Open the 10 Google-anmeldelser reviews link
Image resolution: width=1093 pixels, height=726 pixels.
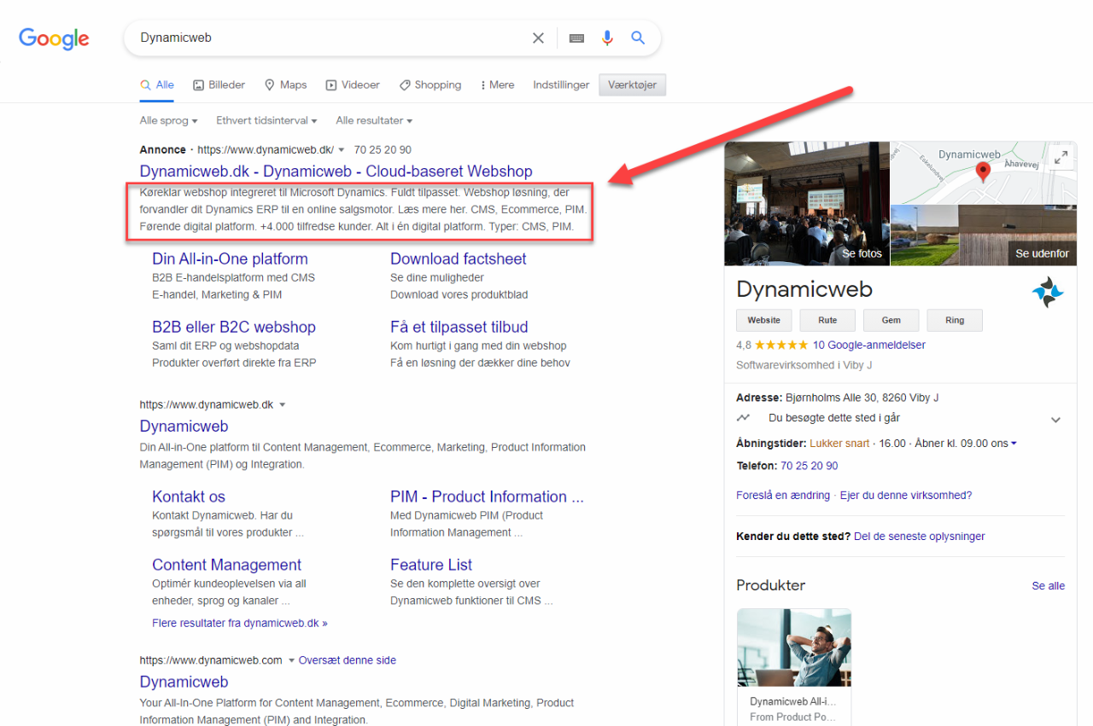tap(868, 346)
